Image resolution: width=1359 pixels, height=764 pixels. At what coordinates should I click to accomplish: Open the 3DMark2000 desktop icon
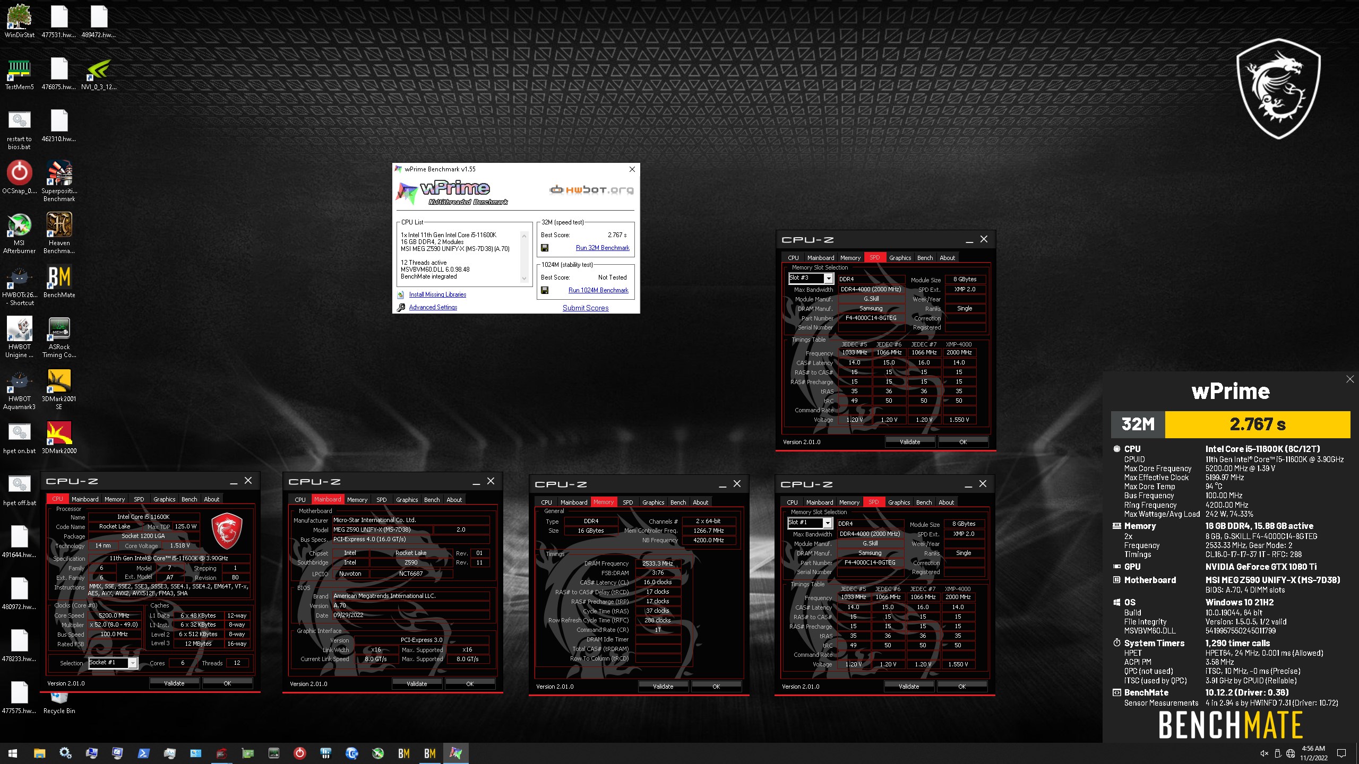(59, 437)
